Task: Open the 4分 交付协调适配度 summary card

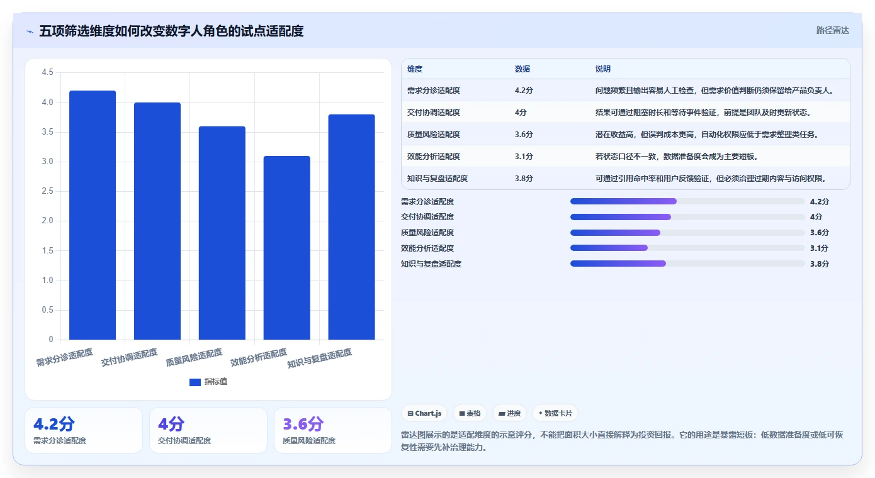Action: point(208,430)
